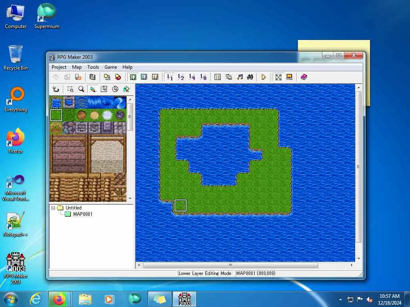Pick the deep ocean water tile
This screenshot has width=410, height=307.
(81, 102)
